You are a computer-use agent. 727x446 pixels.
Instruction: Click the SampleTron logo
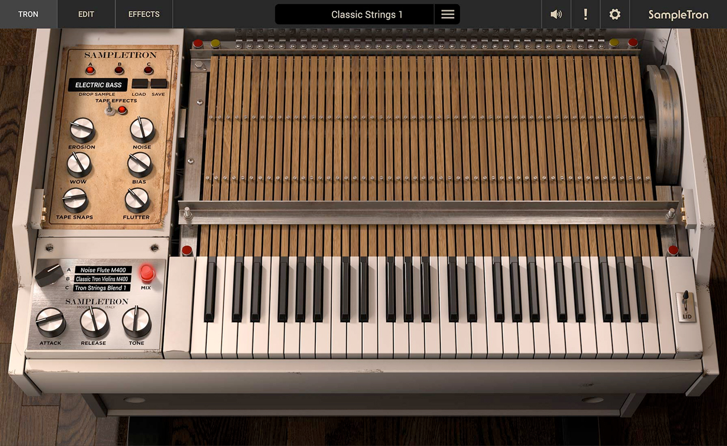[678, 15]
